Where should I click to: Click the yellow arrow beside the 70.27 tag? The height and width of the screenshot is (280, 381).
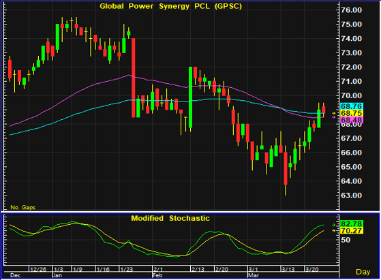click(334, 230)
